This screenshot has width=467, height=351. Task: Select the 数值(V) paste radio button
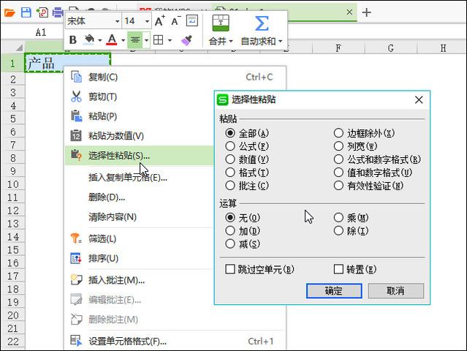(x=230, y=159)
